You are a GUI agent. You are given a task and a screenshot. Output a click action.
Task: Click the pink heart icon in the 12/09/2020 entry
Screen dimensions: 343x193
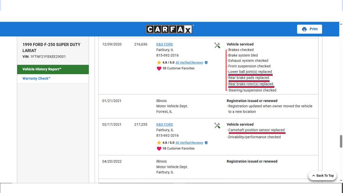159,68
